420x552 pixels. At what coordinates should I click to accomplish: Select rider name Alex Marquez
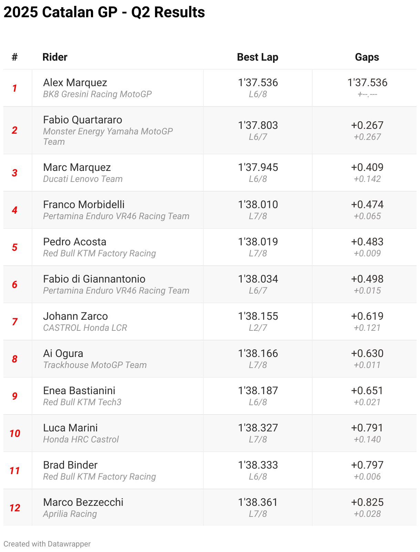click(75, 83)
